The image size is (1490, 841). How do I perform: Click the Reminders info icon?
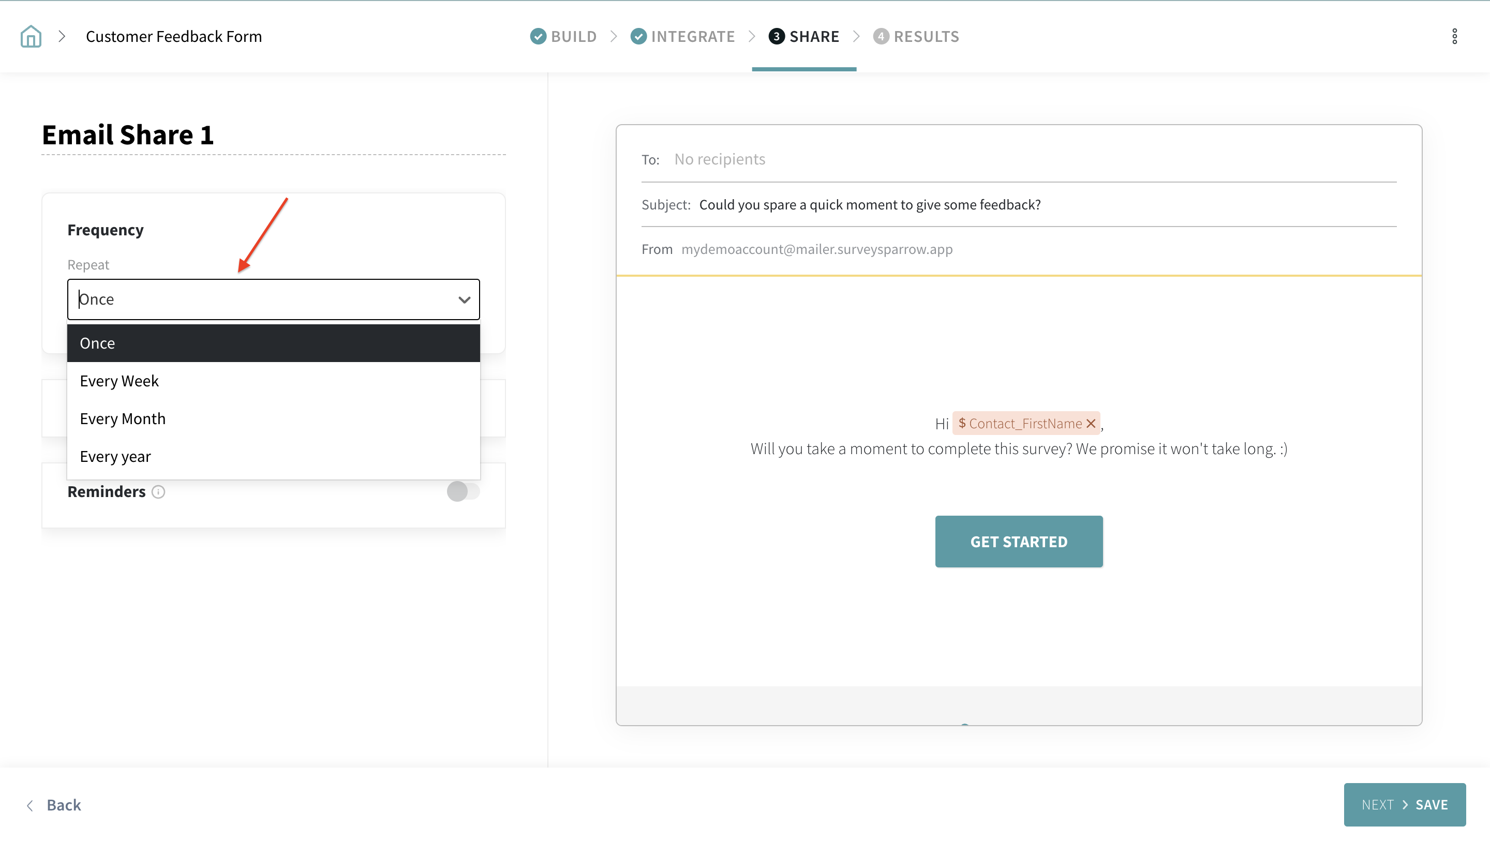[158, 492]
